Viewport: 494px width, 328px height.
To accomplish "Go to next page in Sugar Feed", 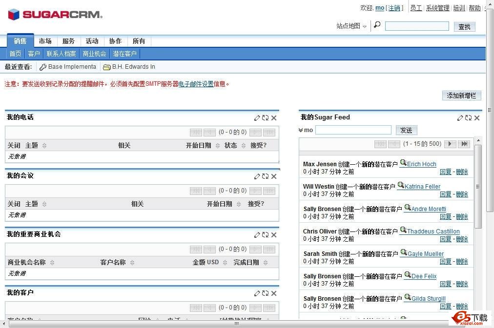I will coord(451,144).
